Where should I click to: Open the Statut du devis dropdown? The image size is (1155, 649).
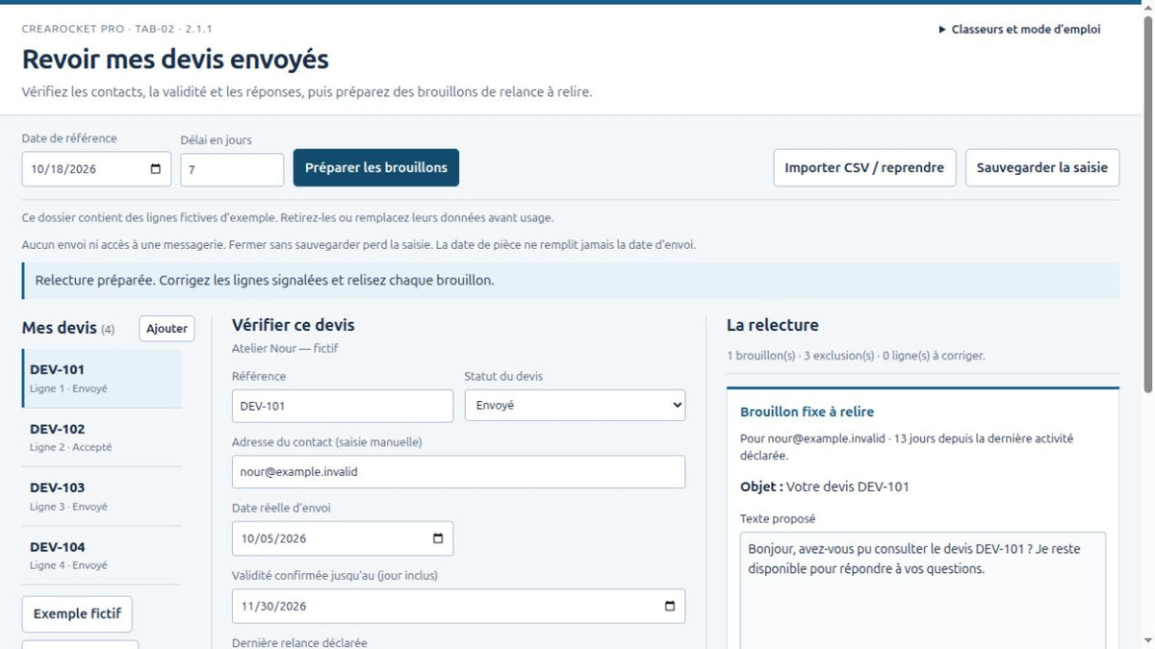575,406
